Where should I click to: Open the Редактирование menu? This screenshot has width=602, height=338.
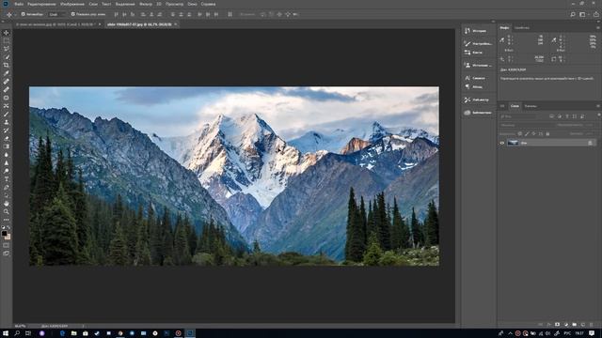tap(41, 4)
